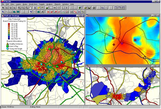The height and width of the screenshot is (109, 161).
Task: Activate the zoom-out magnifier tool
Action: tap(23, 8)
